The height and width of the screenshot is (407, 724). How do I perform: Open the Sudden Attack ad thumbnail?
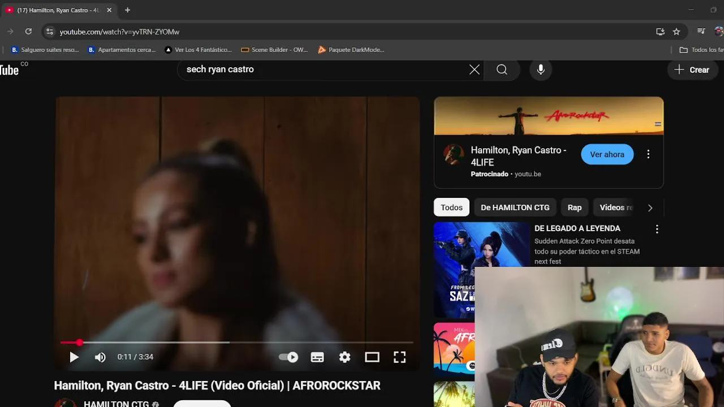point(482,270)
